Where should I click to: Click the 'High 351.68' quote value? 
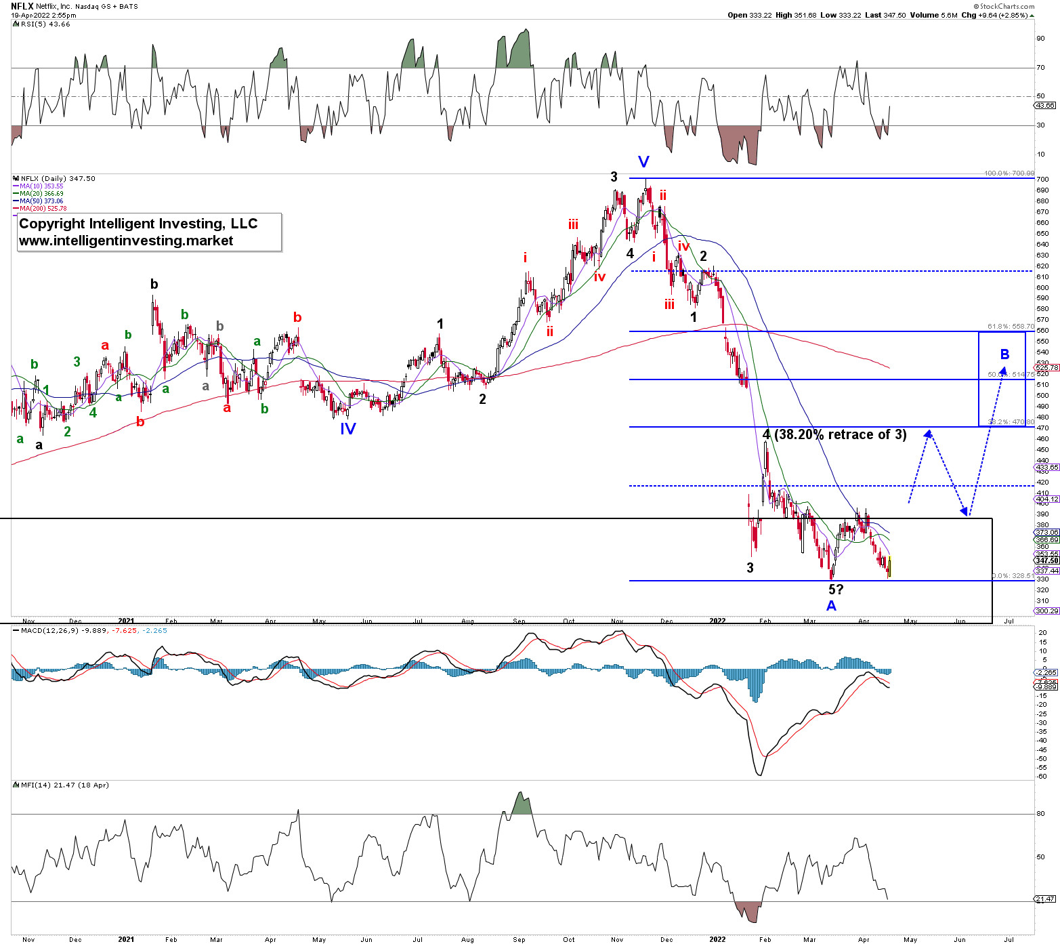click(x=796, y=15)
